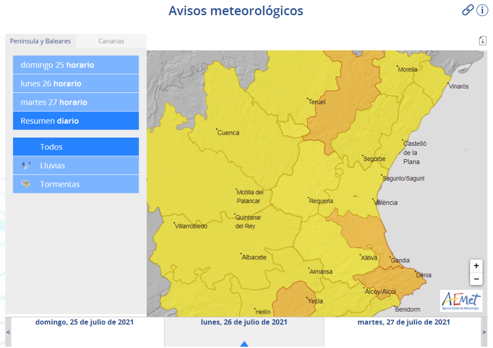This screenshot has height=348, width=493.
Task: Show lunes 26 horario warnings
Action: (x=76, y=84)
